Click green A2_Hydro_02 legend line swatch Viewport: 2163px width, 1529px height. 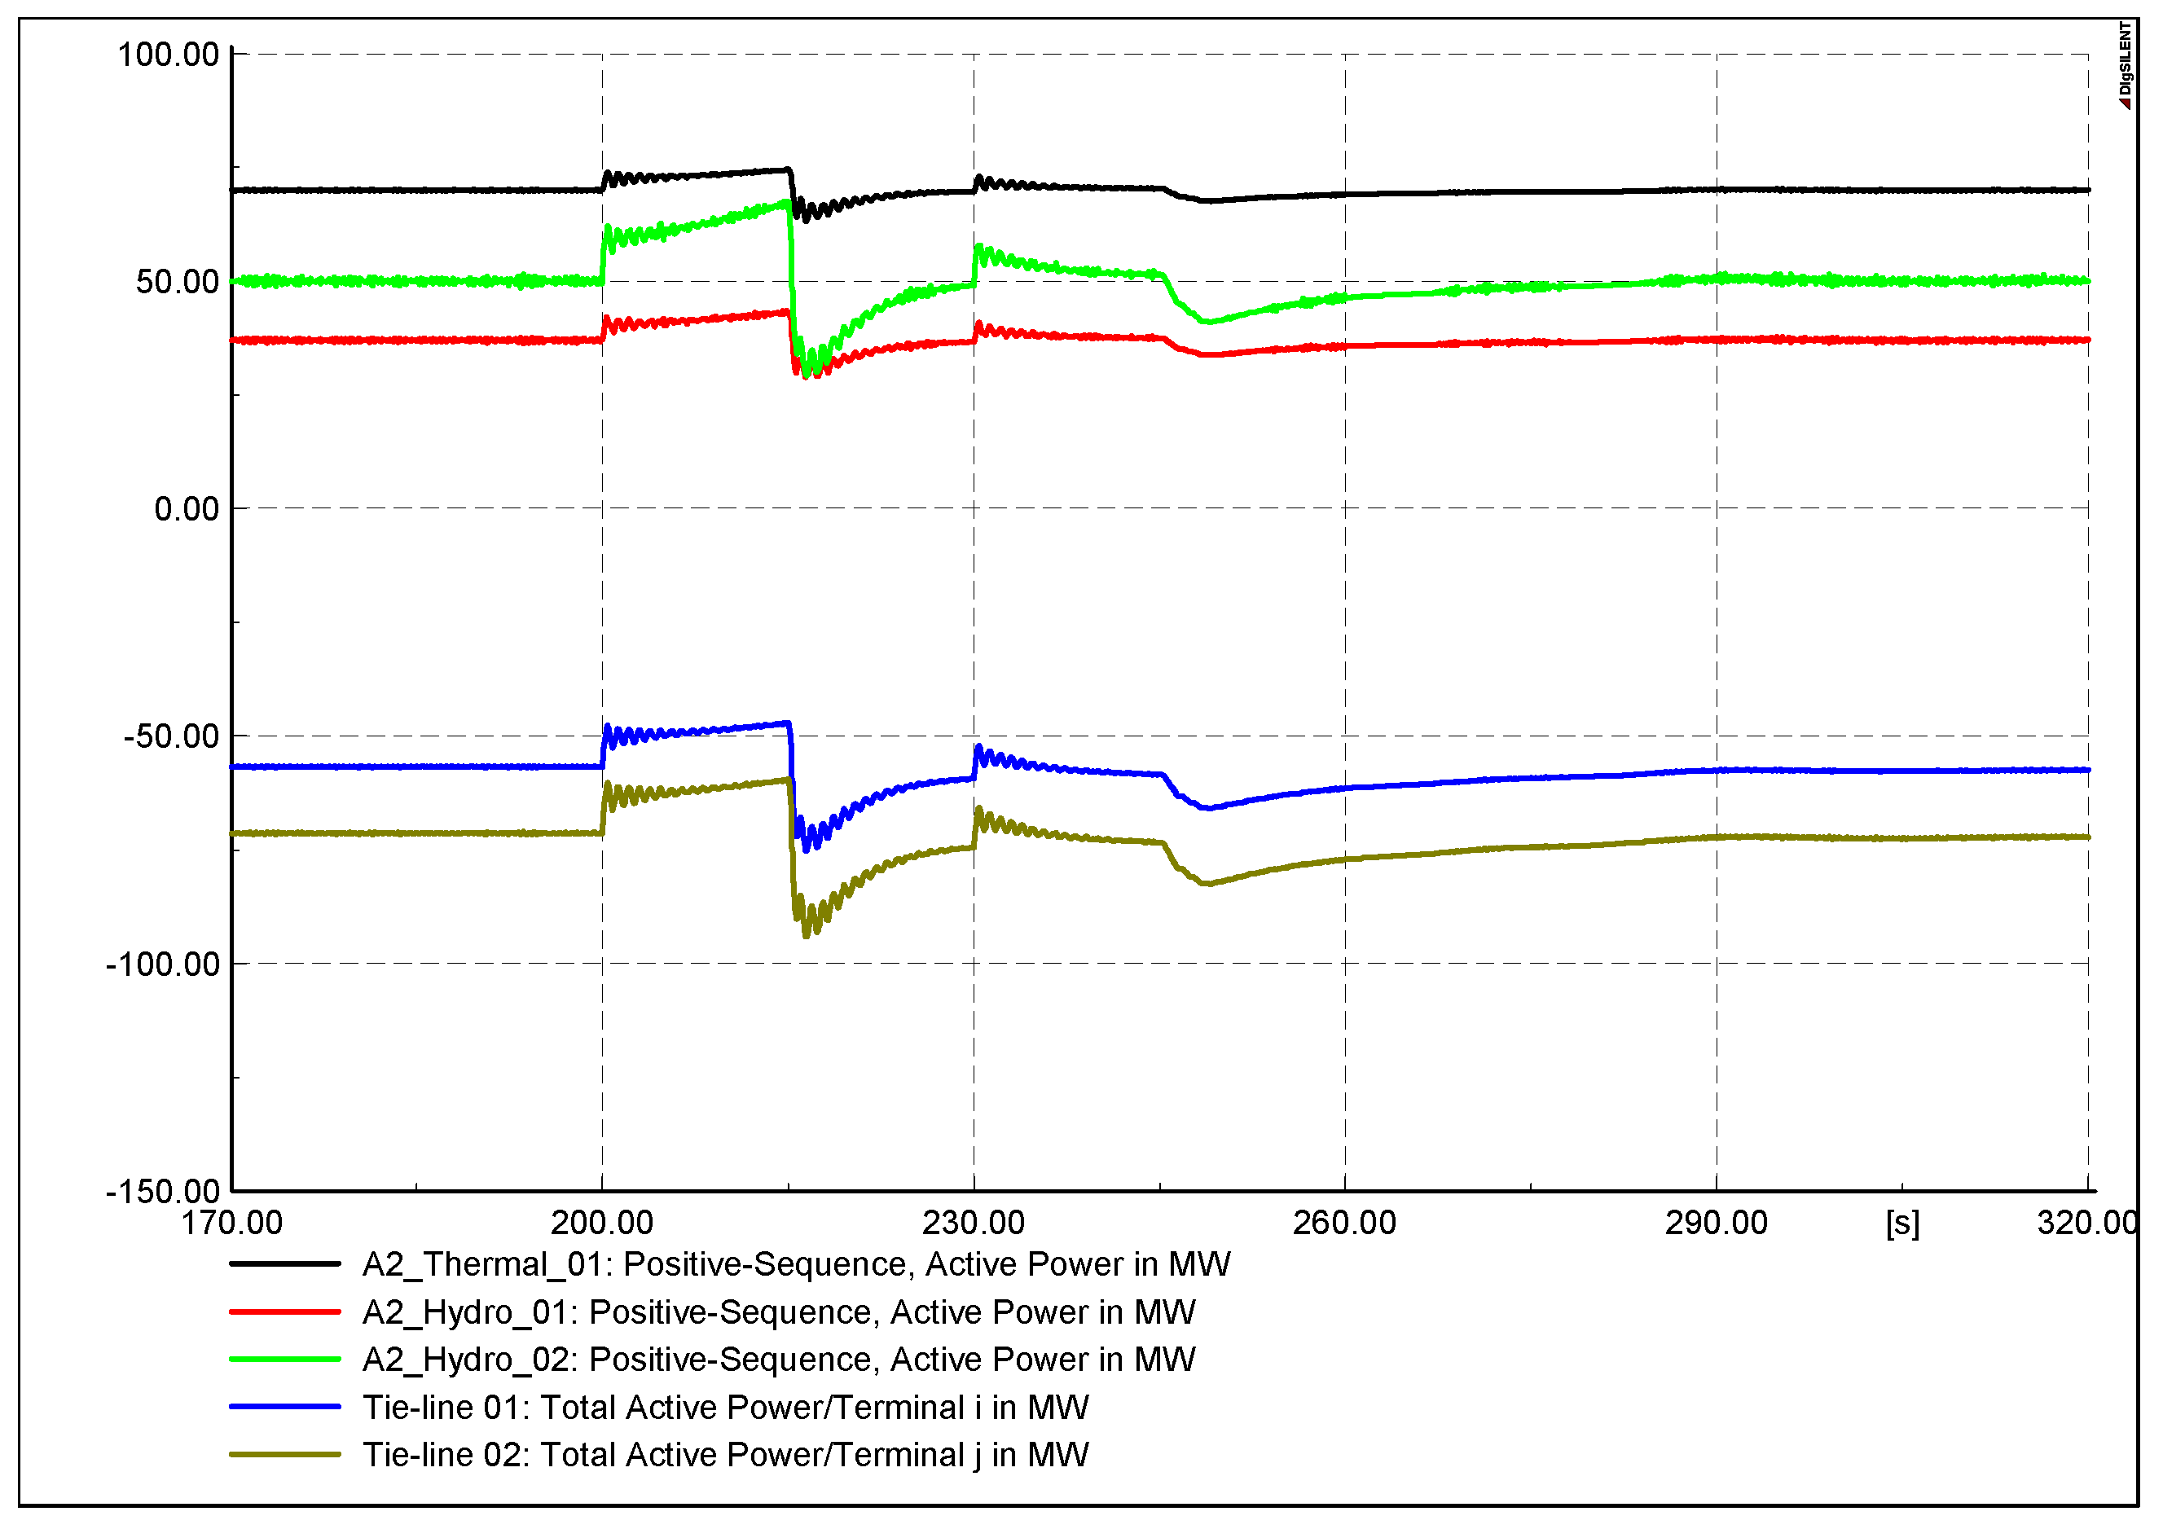point(284,1359)
